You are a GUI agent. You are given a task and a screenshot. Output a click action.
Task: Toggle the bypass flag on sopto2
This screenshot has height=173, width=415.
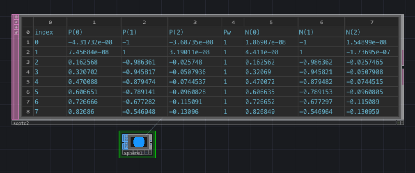click(x=16, y=27)
